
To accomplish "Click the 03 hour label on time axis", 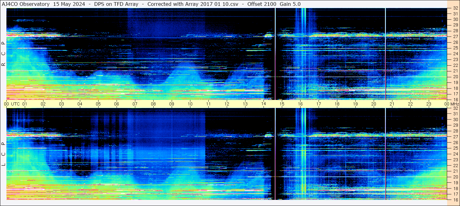I will coord(62,104).
